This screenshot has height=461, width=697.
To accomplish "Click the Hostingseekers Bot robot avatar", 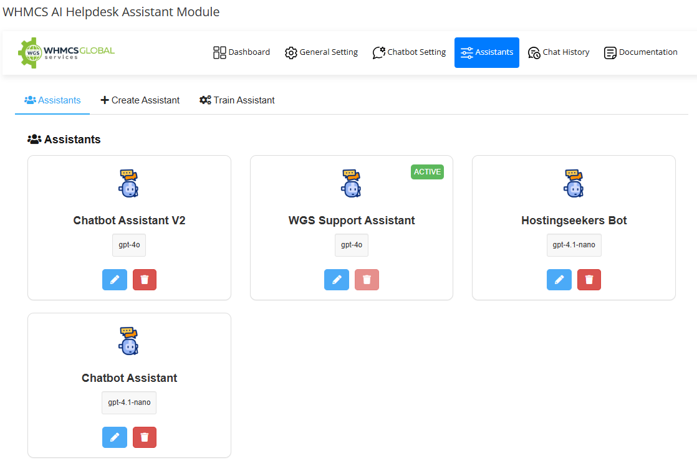I will [574, 183].
